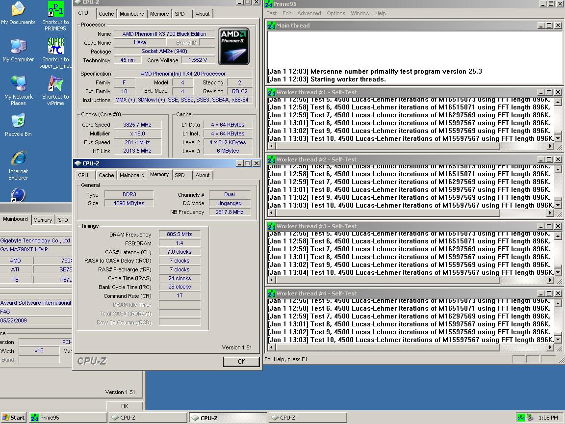The height and width of the screenshot is (424, 565).
Task: Click the DRAM Frequency value field
Action: (180, 235)
